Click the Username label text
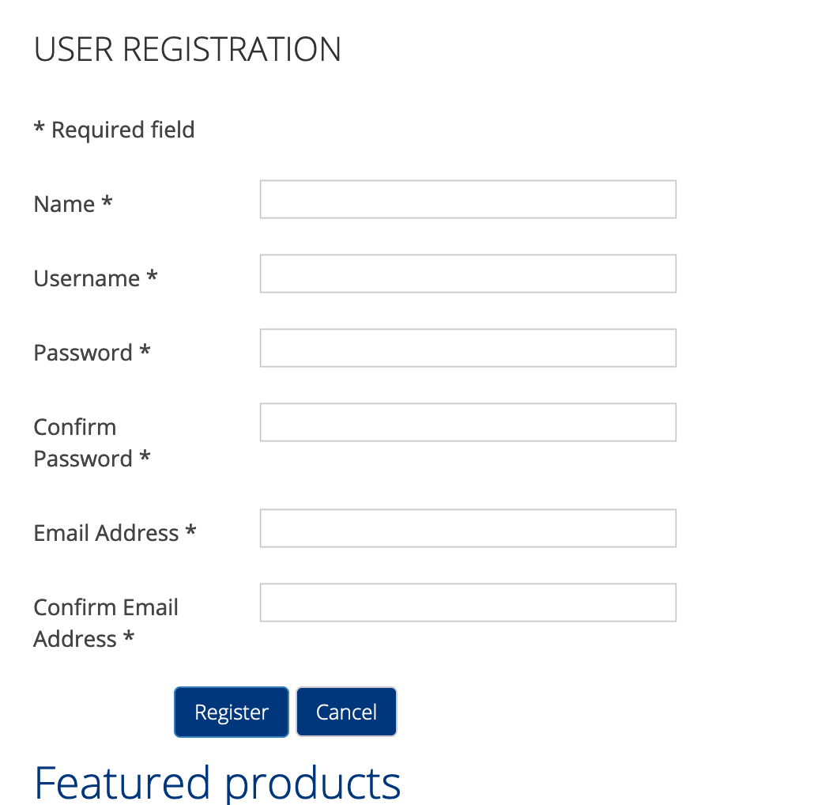814x805 pixels. (86, 279)
